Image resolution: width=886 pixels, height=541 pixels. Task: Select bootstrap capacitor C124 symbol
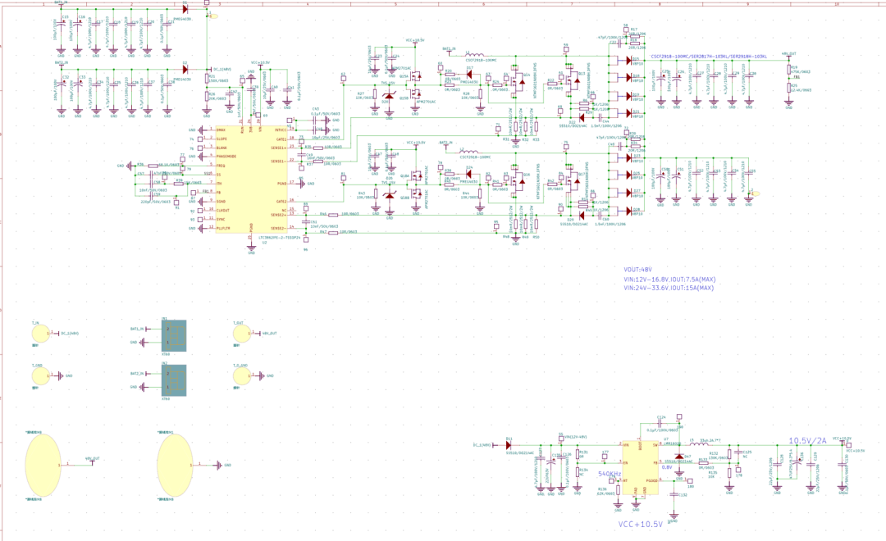coord(660,422)
